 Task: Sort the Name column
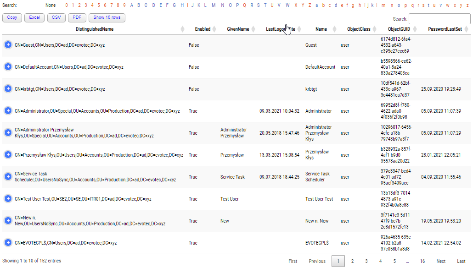[x=320, y=28]
